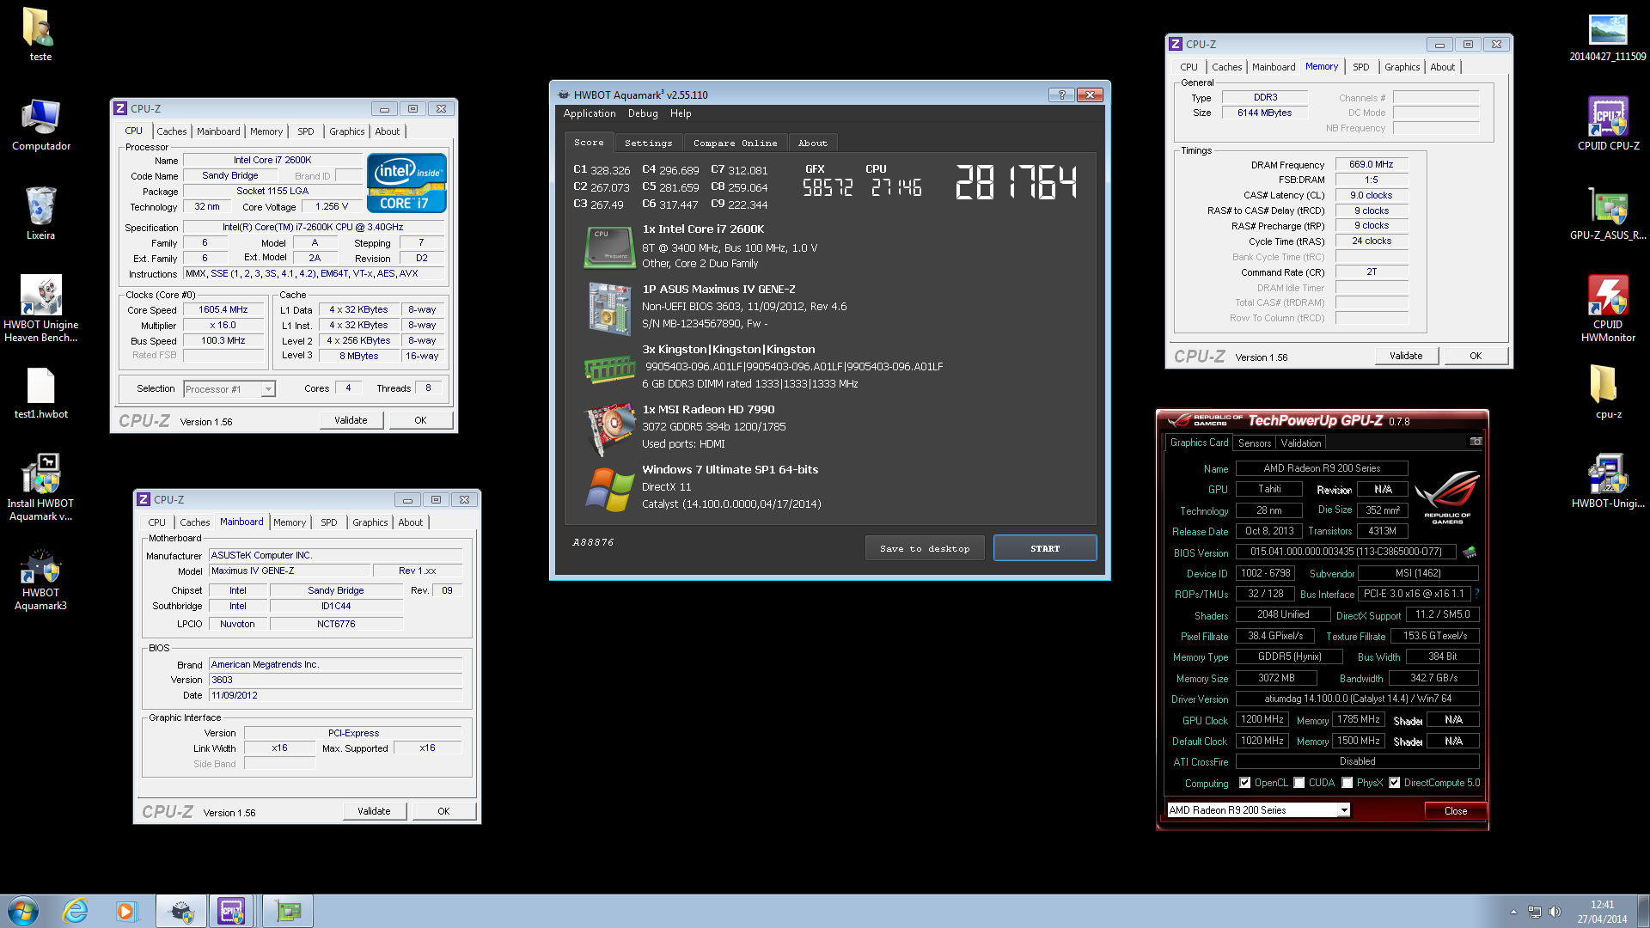Viewport: 1650px width, 928px height.
Task: Switch to Aquamark app in taskbar
Action: pos(181,911)
